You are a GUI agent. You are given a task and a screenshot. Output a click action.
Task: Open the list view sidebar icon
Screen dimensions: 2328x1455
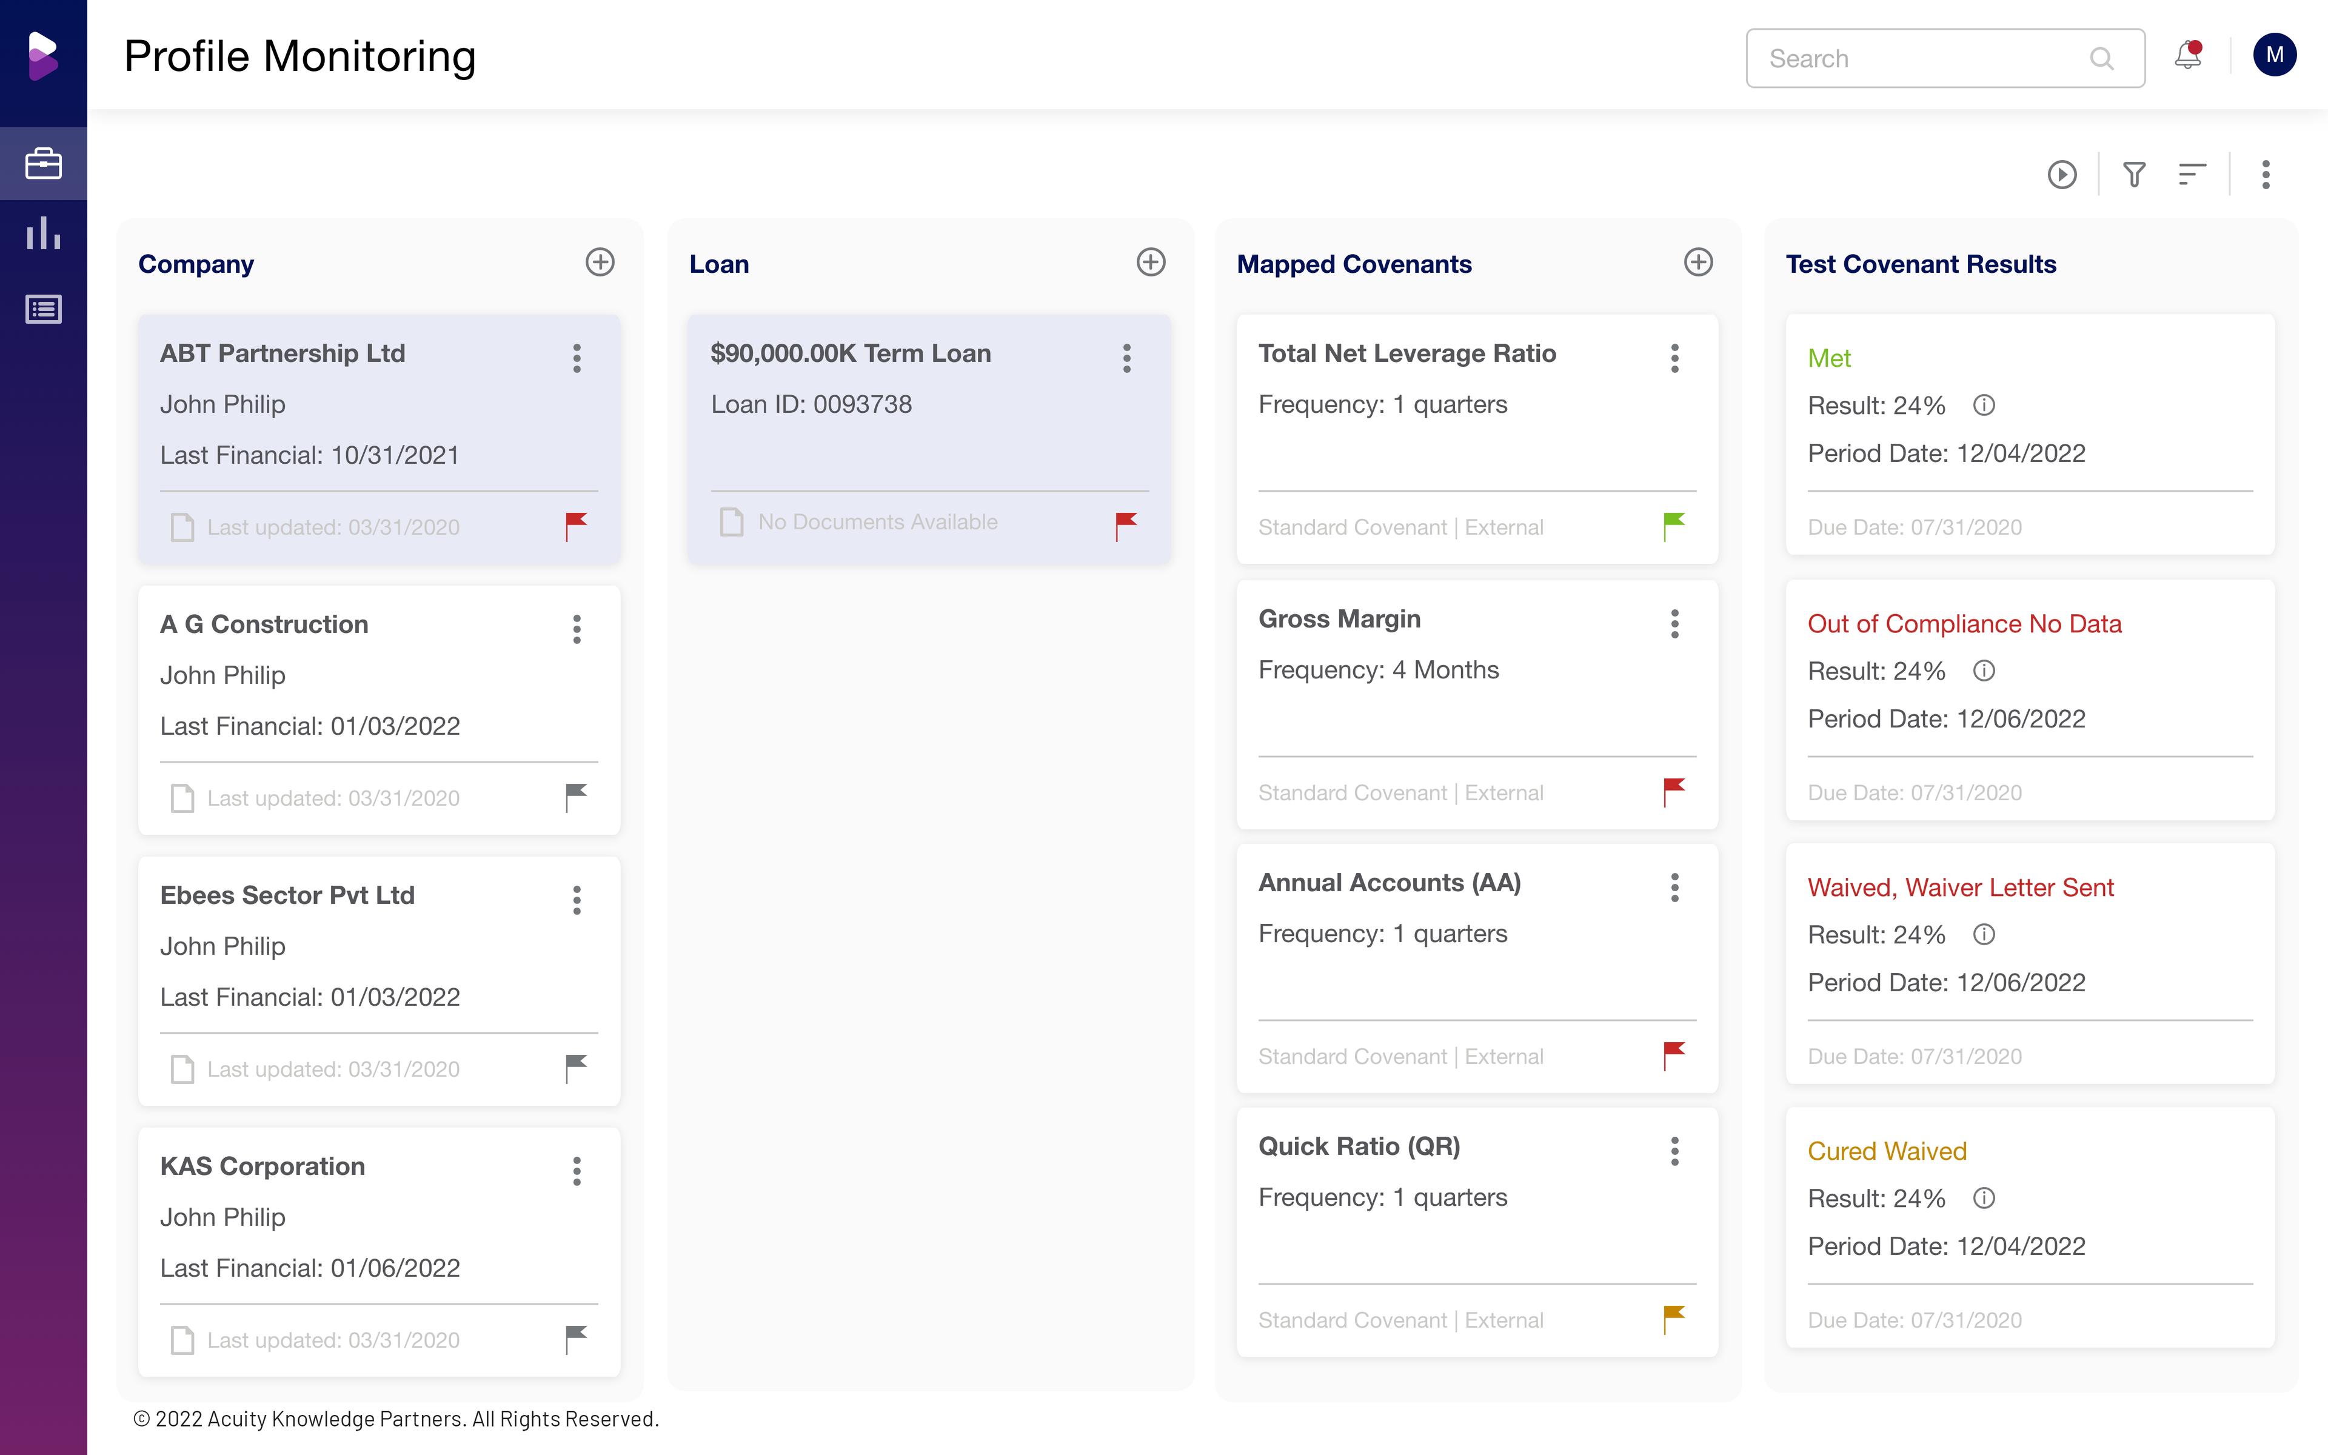tap(43, 309)
